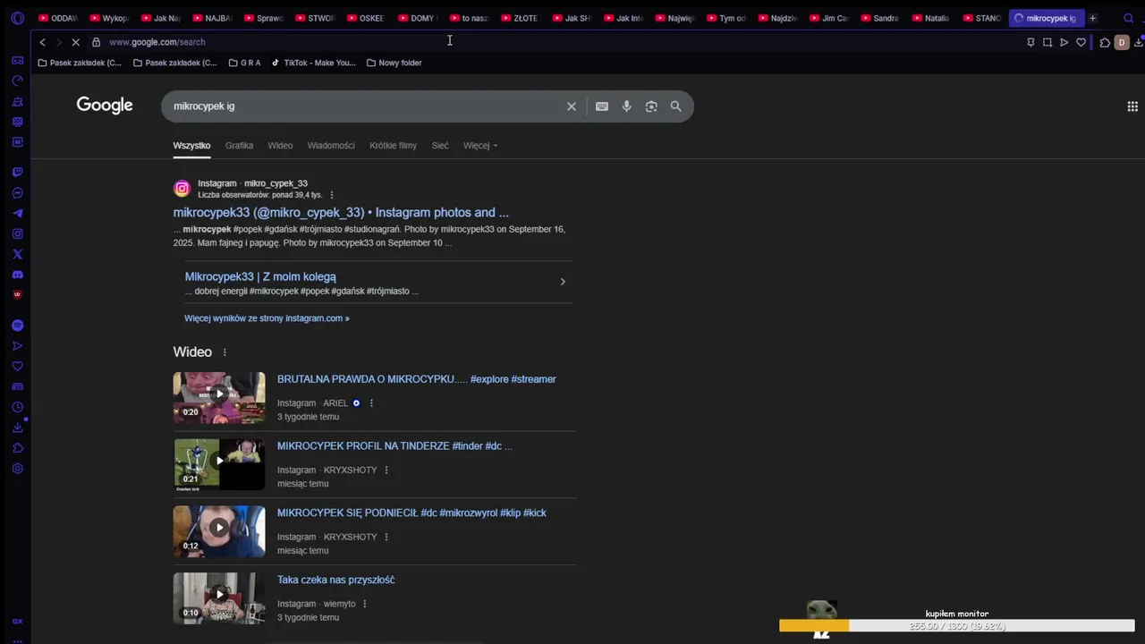Open Instagram panel in the sidebar
The height and width of the screenshot is (644, 1145).
(x=17, y=234)
